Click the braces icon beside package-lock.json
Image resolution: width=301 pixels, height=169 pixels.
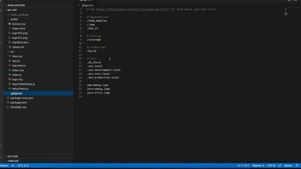click(x=8, y=98)
